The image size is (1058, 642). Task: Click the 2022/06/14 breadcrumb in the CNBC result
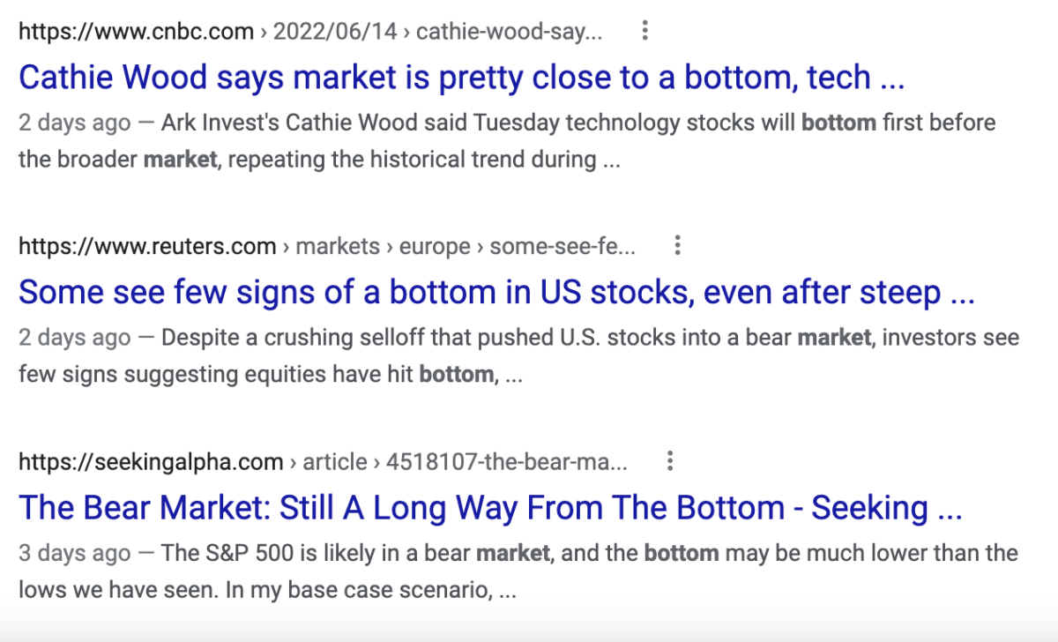pos(335,33)
